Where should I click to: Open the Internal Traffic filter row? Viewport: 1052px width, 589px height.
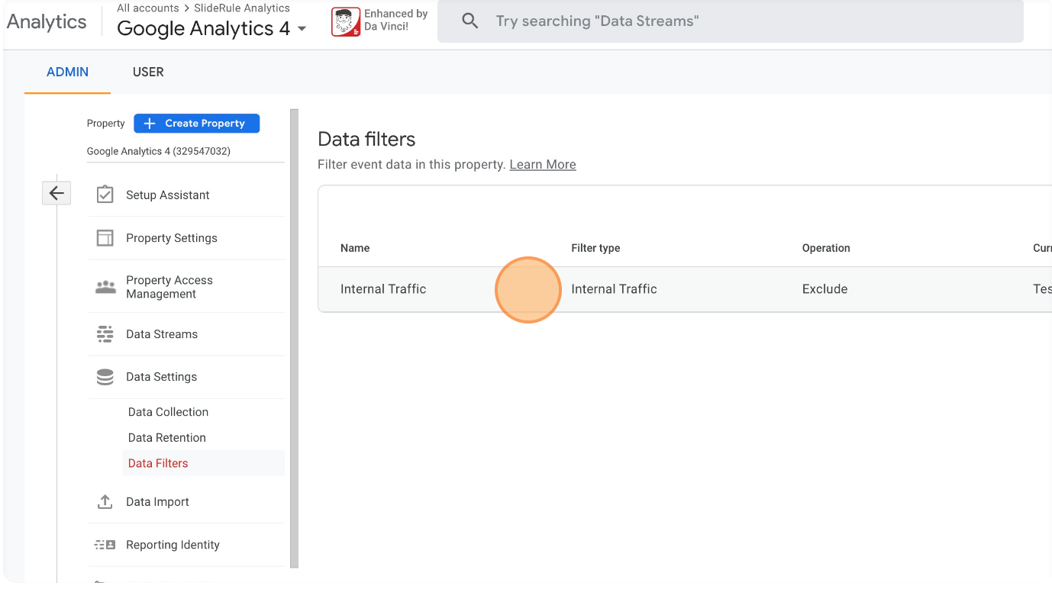(x=383, y=289)
